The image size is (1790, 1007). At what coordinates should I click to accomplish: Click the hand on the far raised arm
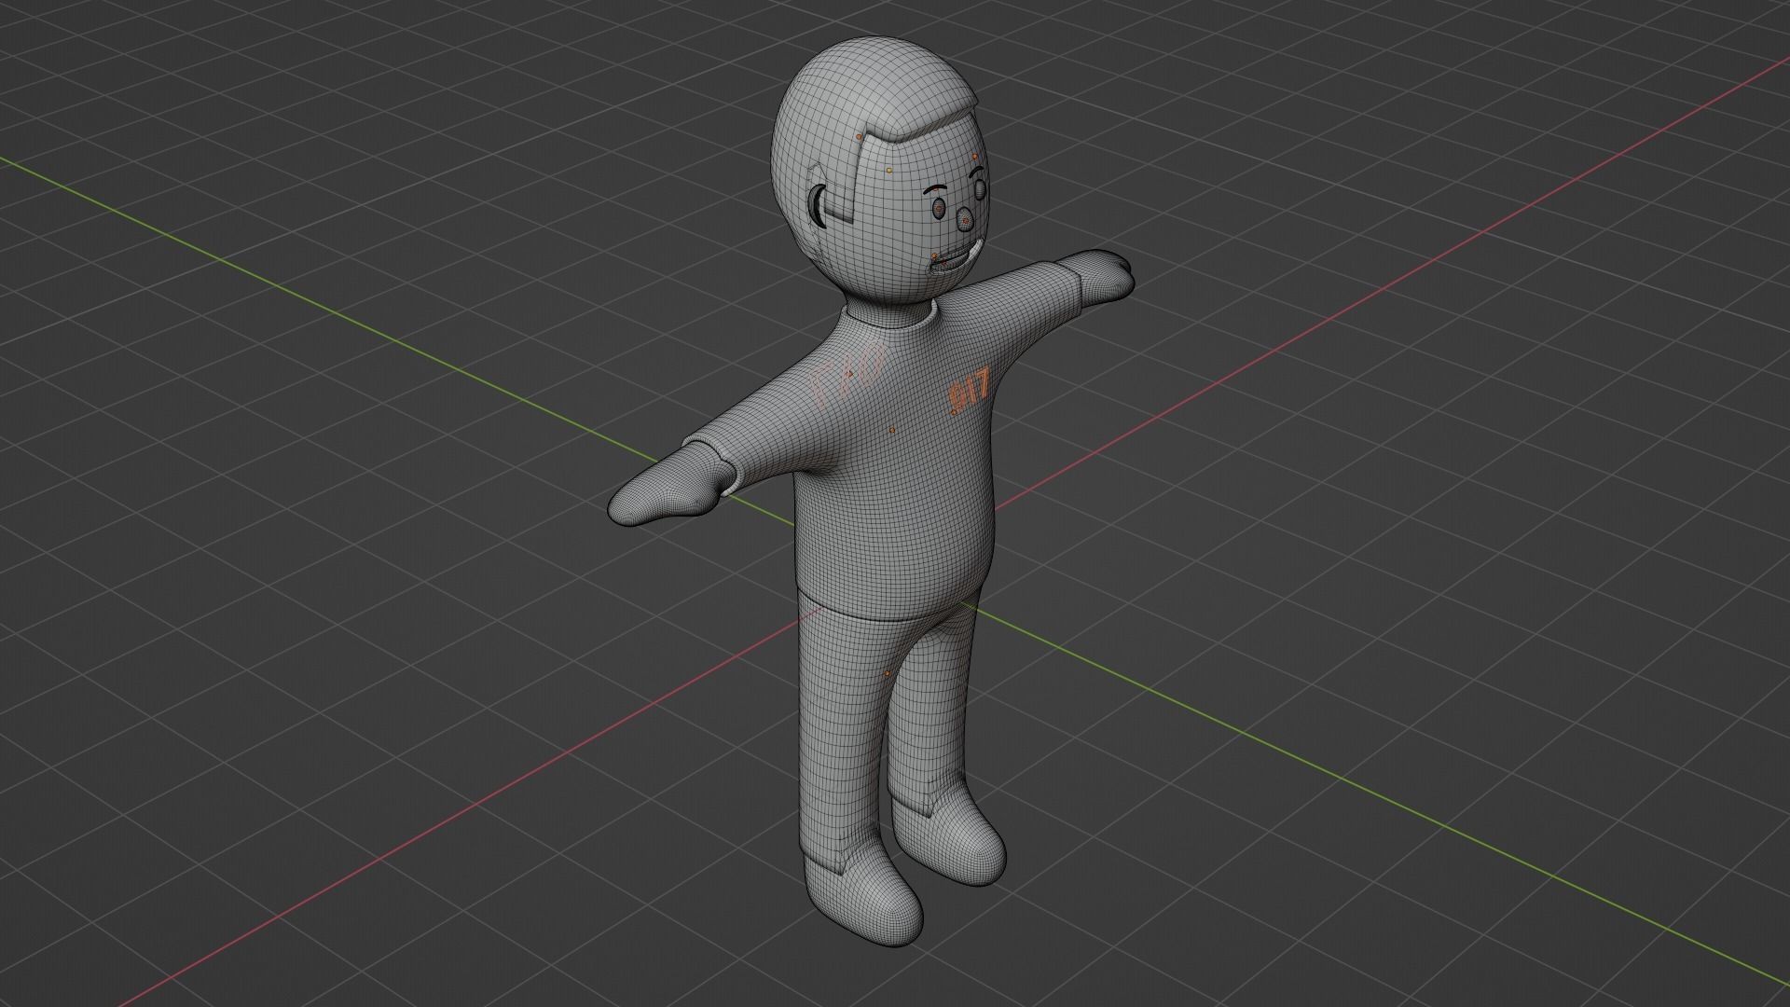pos(1102,277)
